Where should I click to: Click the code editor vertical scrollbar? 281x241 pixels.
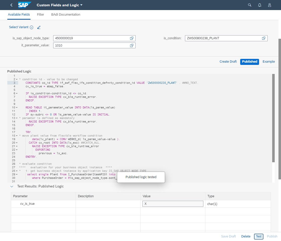pyautogui.click(x=273, y=118)
